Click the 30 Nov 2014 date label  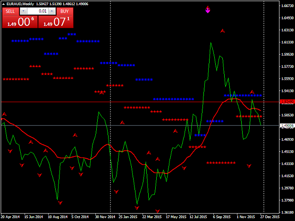(105, 217)
